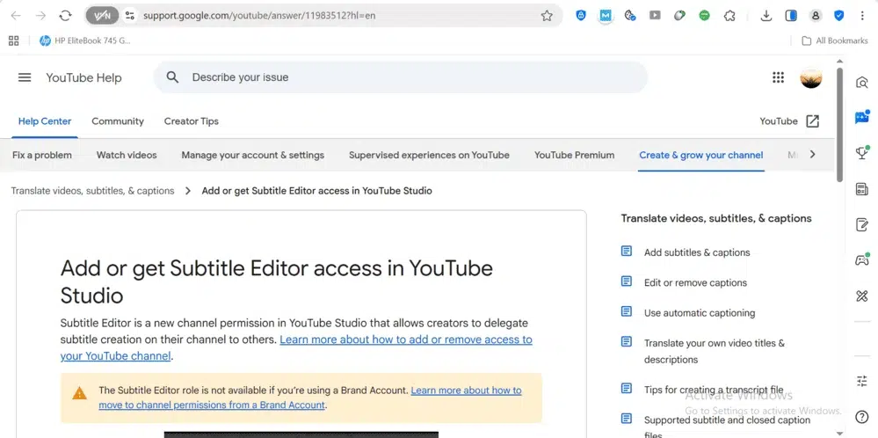Open the YouTube Help hamburger menu
This screenshot has width=878, height=438.
tap(25, 77)
